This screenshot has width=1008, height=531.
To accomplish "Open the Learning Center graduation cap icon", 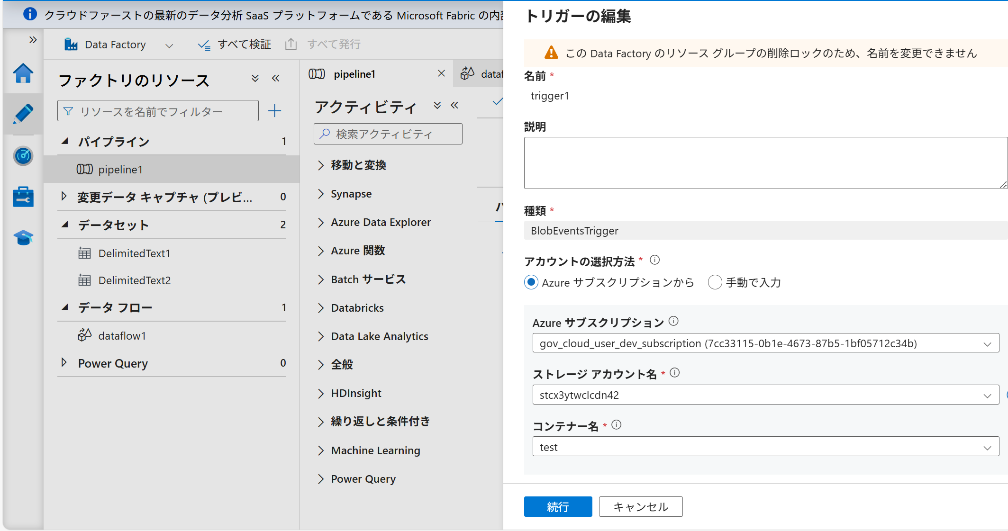I will 23,237.
